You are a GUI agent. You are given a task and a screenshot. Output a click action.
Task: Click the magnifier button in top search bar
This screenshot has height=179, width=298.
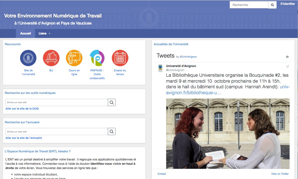[x=272, y=5]
